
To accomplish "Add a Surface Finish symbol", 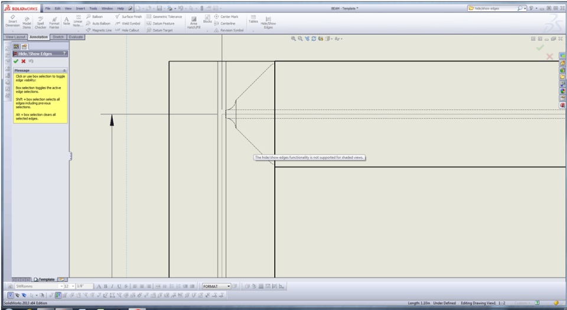I will (129, 17).
